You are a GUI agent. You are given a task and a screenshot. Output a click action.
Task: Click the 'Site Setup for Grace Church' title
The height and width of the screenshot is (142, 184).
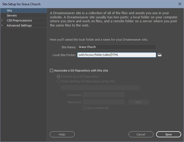point(21,4)
